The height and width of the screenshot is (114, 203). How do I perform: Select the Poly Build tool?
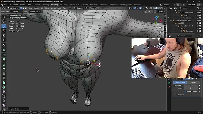[x=4, y=83]
